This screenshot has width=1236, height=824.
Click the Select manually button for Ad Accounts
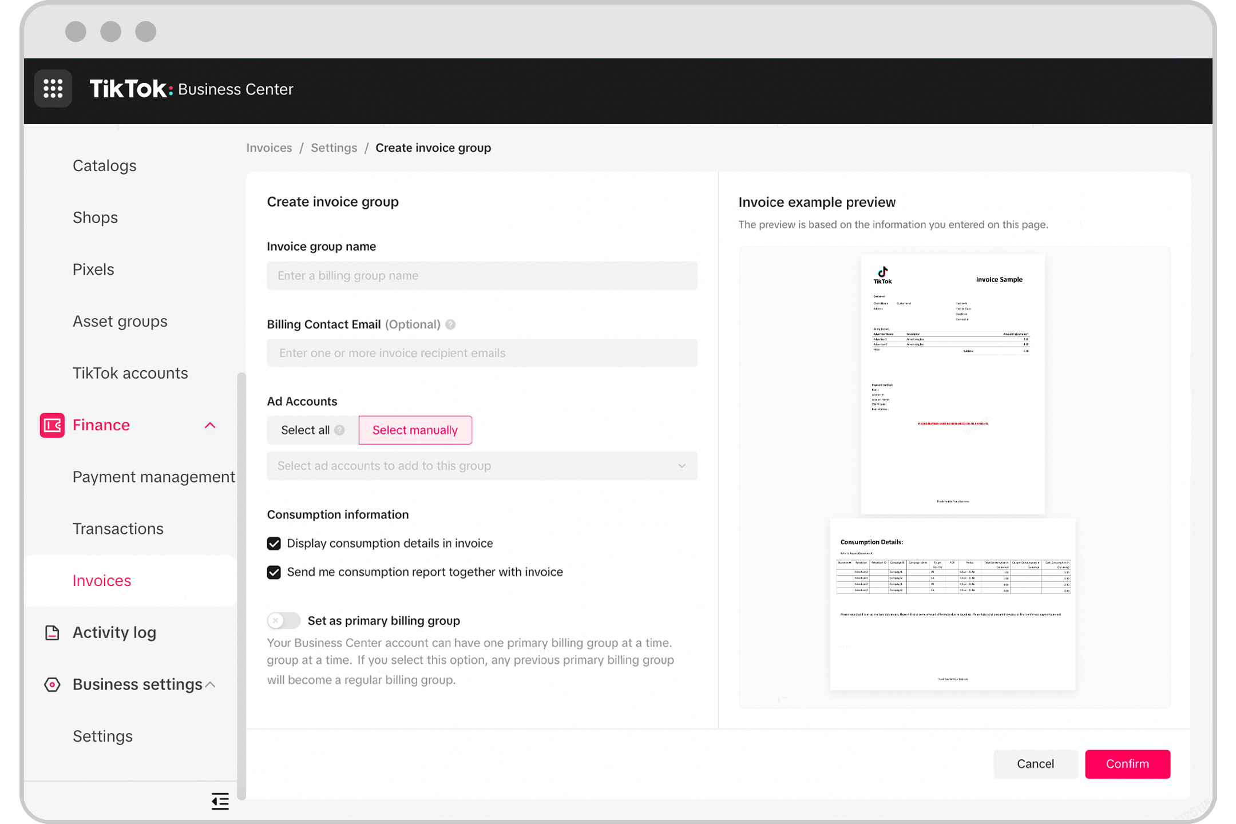pyautogui.click(x=415, y=430)
